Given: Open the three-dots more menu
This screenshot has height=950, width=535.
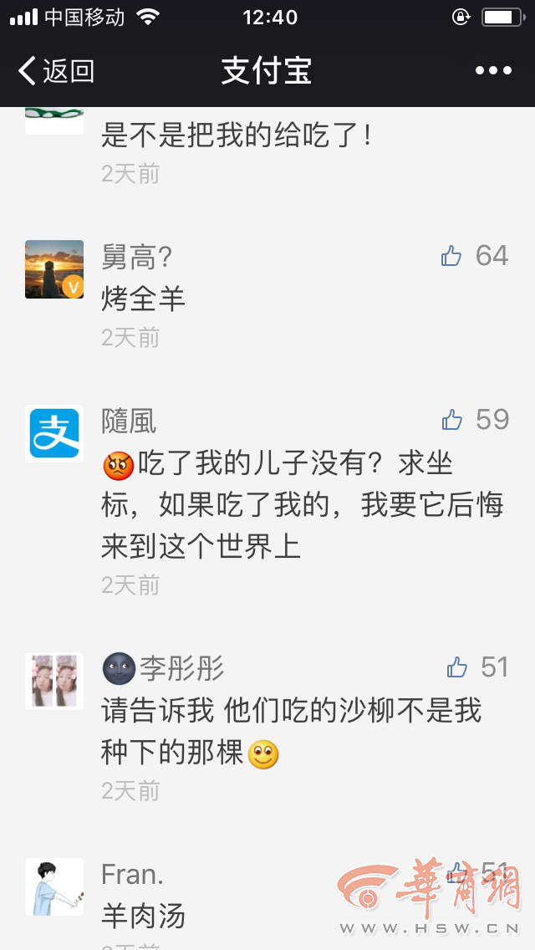Looking at the screenshot, I should coord(493,71).
